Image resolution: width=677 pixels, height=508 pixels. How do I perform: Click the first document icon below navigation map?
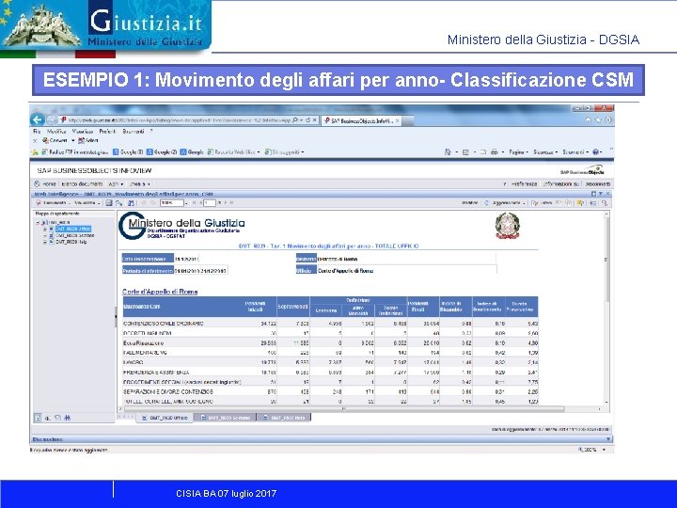coord(38,418)
